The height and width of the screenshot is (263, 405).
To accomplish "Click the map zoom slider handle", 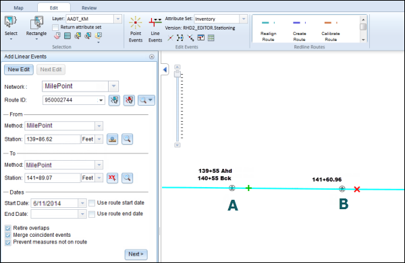I will click(177, 74).
